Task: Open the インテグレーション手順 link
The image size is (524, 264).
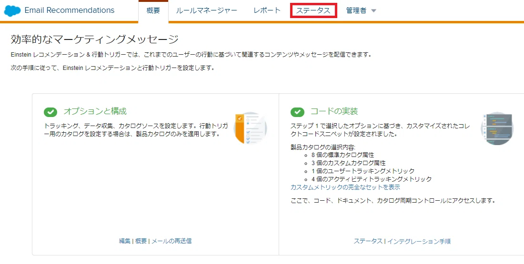Action: pos(419,241)
